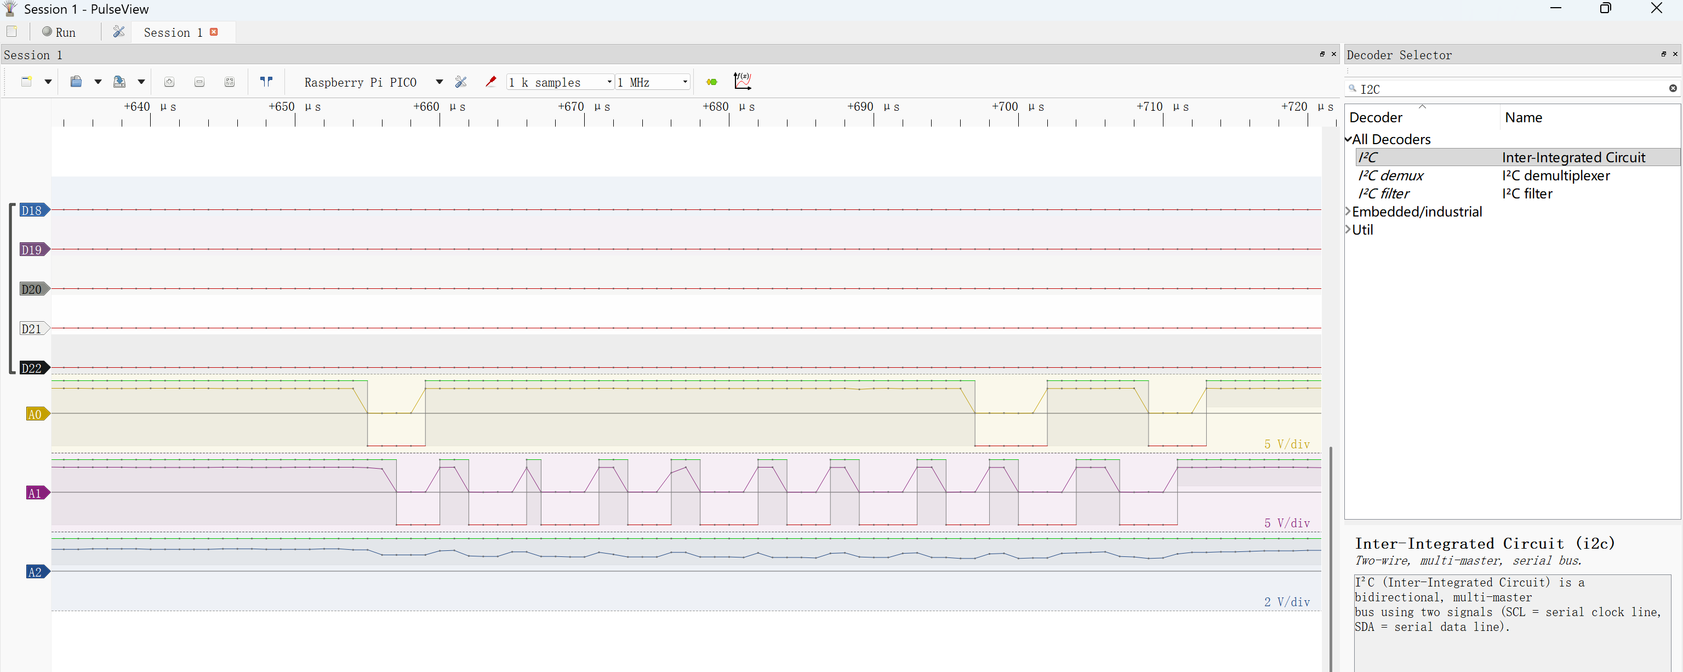Click the A1 analog channel label
1683x672 pixels.
coord(35,493)
